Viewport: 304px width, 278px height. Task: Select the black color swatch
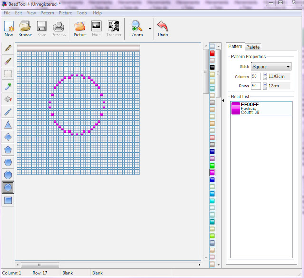click(x=212, y=67)
